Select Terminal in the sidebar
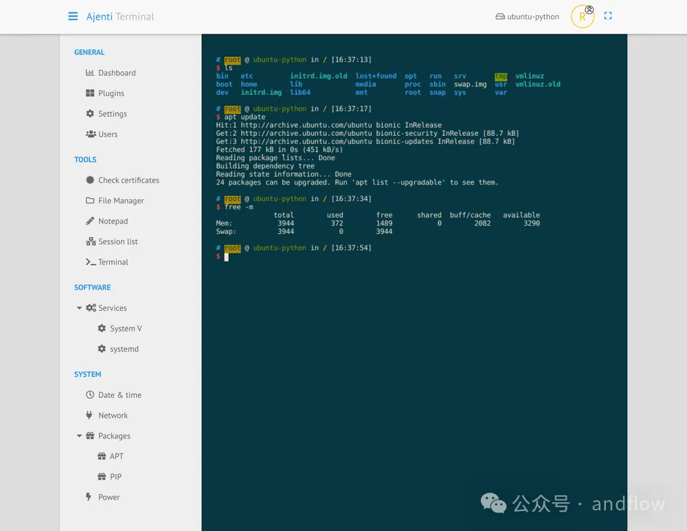The width and height of the screenshot is (687, 531). (113, 262)
